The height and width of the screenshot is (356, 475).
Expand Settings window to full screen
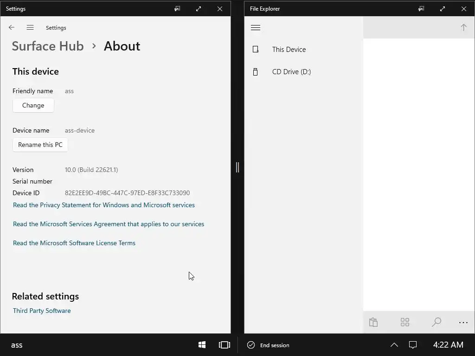point(199,9)
